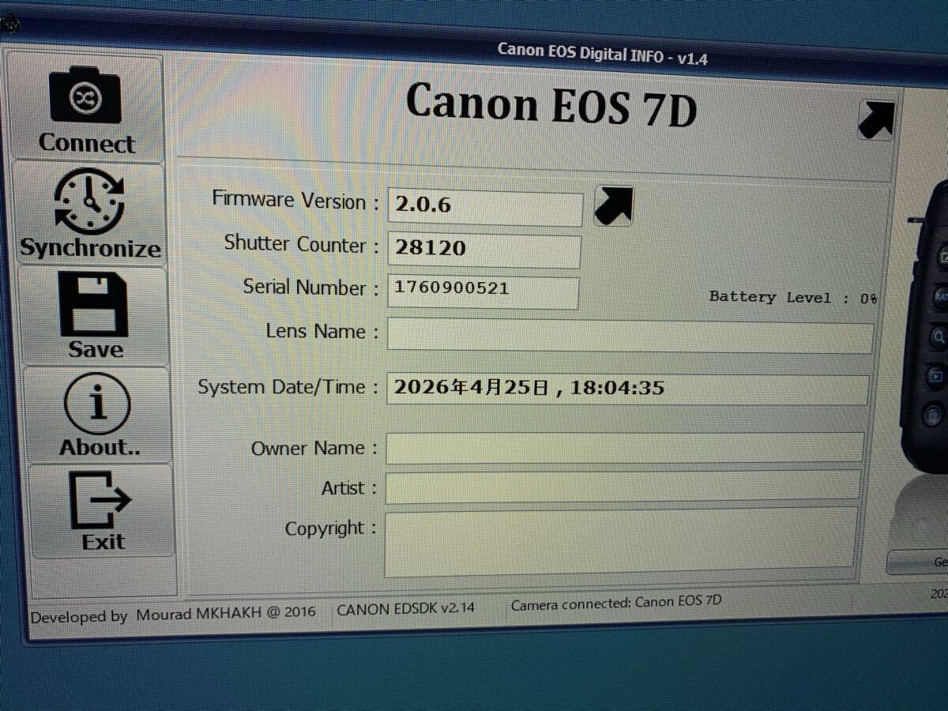Click the Firmware Version field showing 2.0.6

click(x=485, y=208)
